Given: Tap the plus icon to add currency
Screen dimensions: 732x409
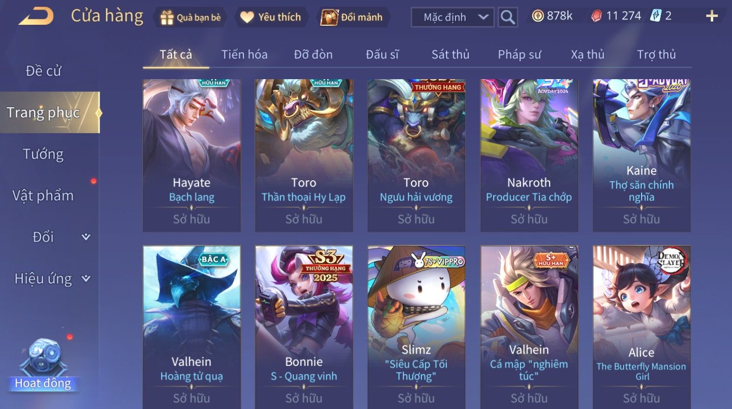Looking at the screenshot, I should 712,16.
